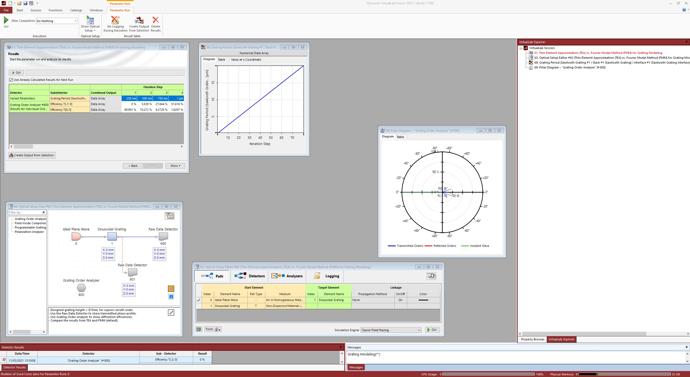
Task: Click the Back button in Results wizard
Action: pos(133,166)
